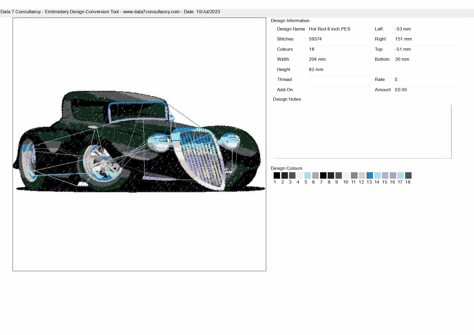The height and width of the screenshot is (335, 474).
Task: Click the Left field showing -53 mm
Action: tap(425, 30)
